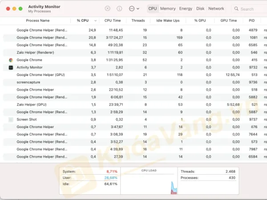This screenshot has width=267, height=200.
Task: Toggle % CPU sort order arrow
Action: pyautogui.click(x=95, y=21)
